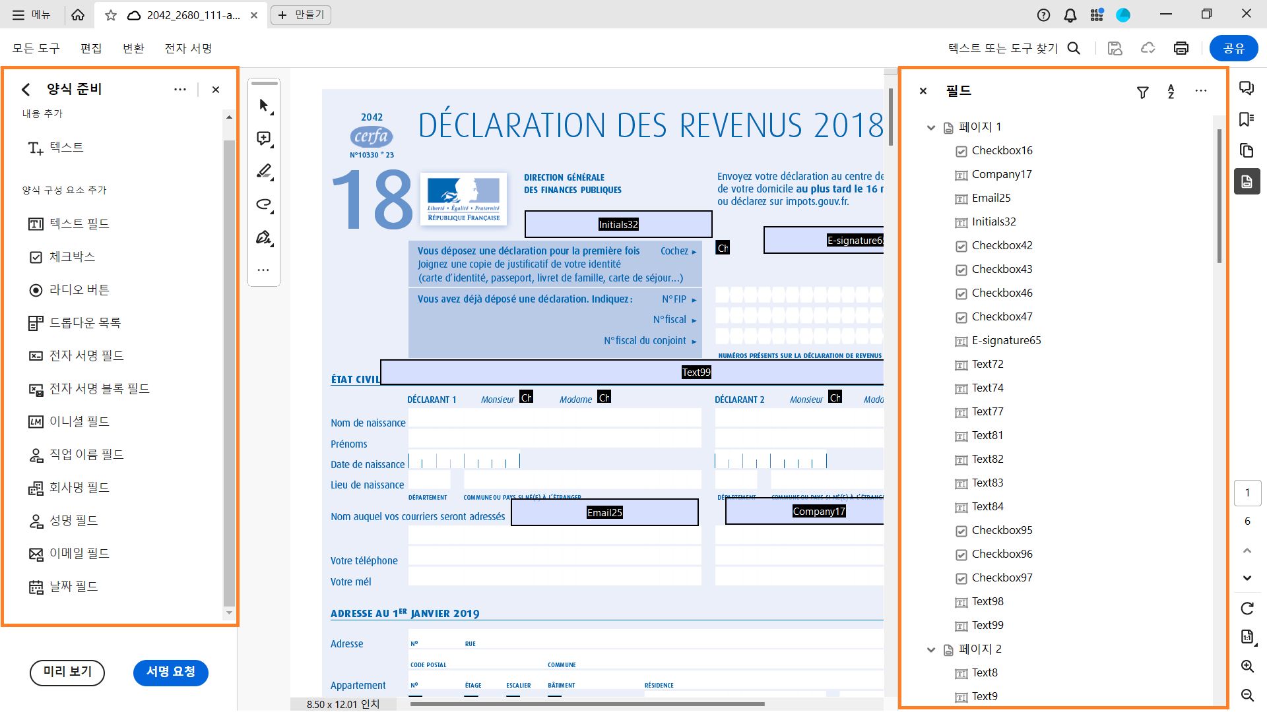Screen dimensions: 1267x712
Task: Select Checkbox16 in the fields list
Action: (x=1002, y=150)
